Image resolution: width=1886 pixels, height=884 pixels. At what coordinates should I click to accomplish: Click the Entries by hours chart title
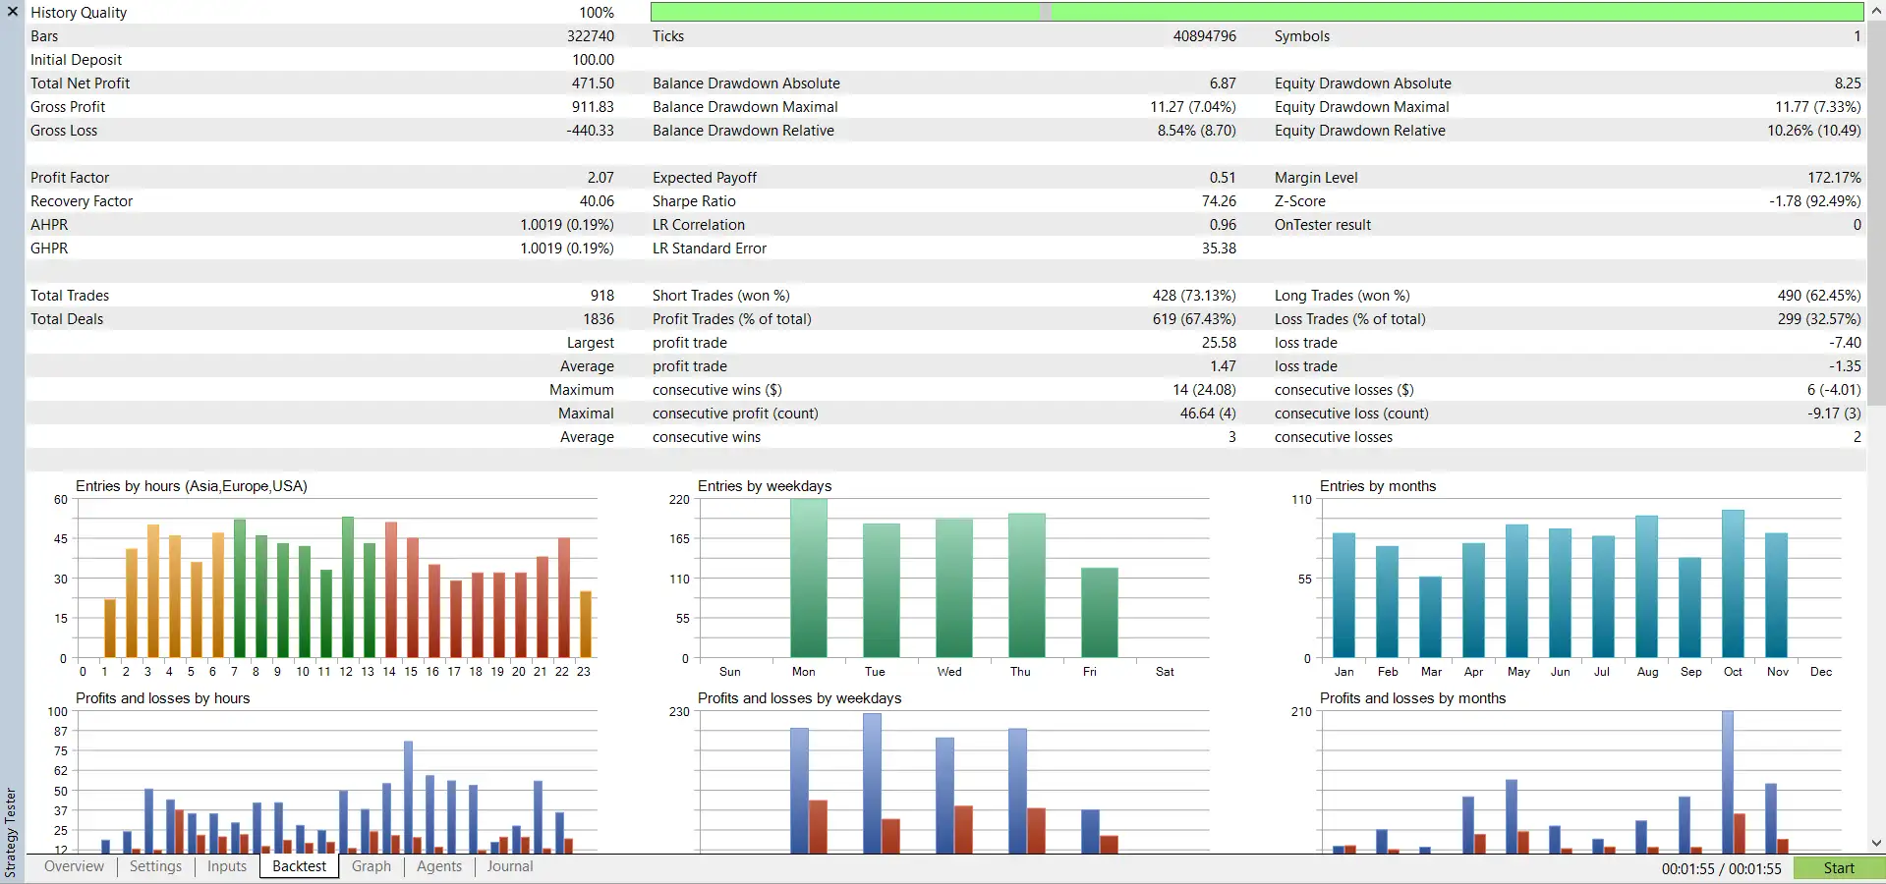[192, 486]
